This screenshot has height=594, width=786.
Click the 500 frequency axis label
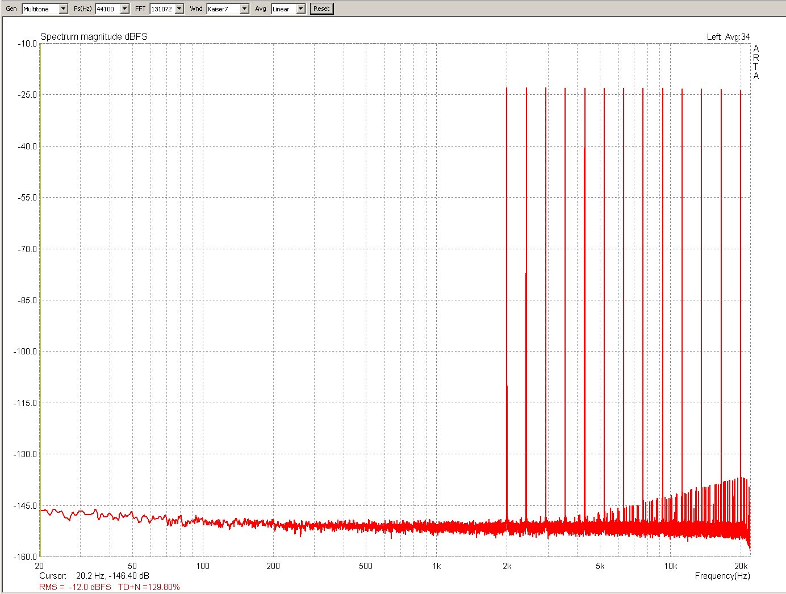point(366,566)
